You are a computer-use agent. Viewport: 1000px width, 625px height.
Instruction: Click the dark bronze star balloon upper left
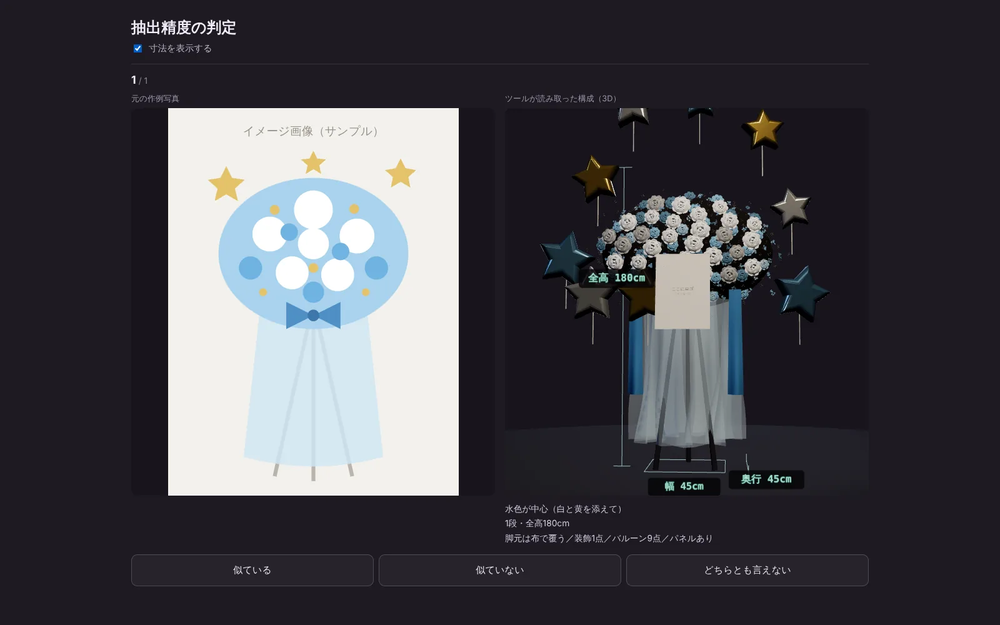coord(596,179)
